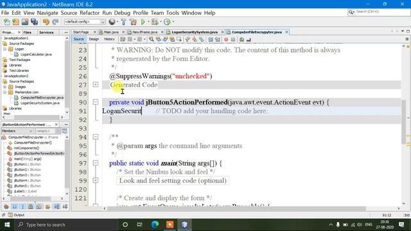Open the Refactor menu
The height and width of the screenshot is (231, 411).
[90, 13]
